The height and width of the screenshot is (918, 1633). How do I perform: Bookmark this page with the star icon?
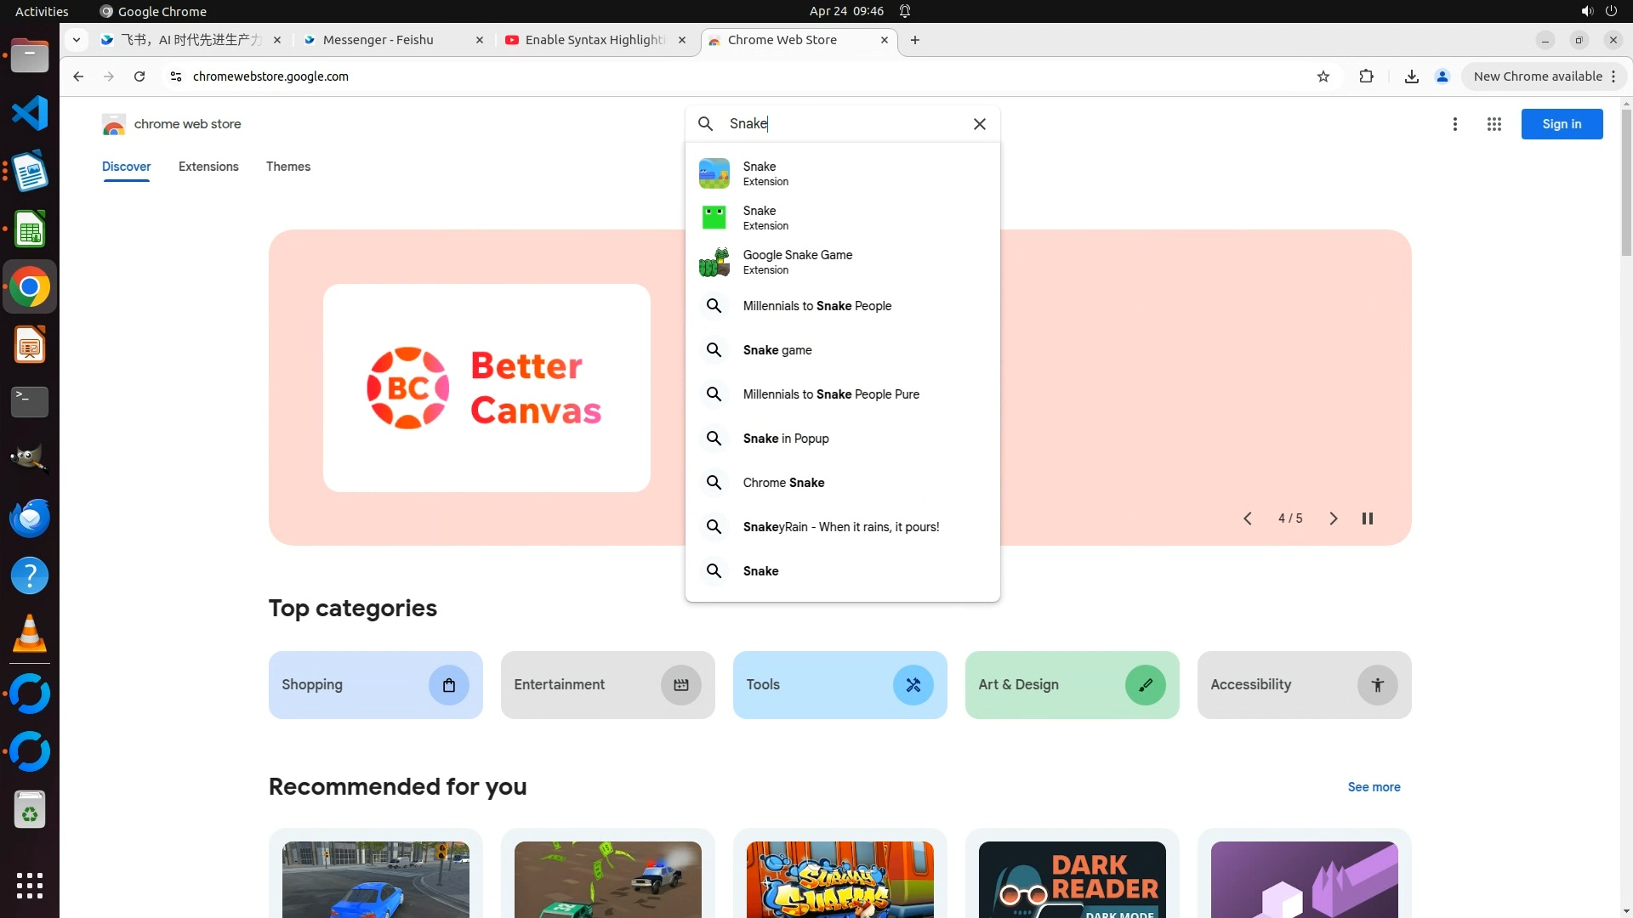point(1323,76)
